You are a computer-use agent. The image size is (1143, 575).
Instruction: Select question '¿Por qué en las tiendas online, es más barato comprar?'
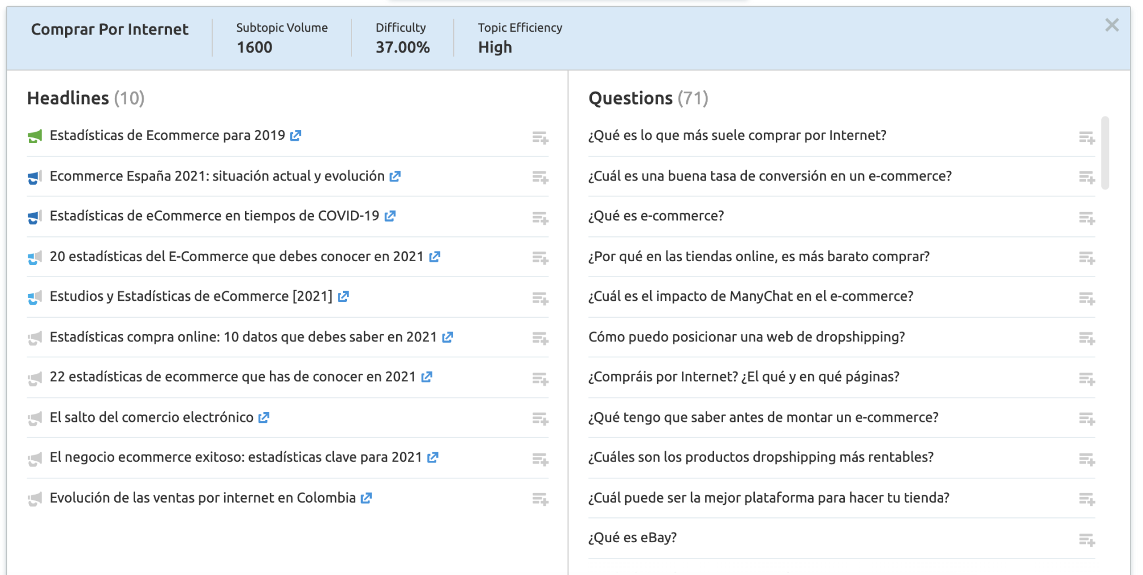click(x=758, y=257)
